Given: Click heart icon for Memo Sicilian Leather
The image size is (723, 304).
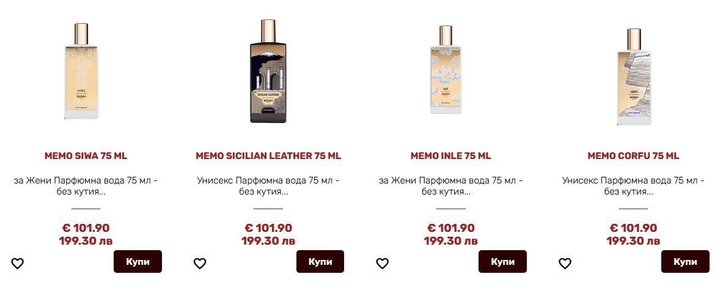Looking at the screenshot, I should (200, 264).
